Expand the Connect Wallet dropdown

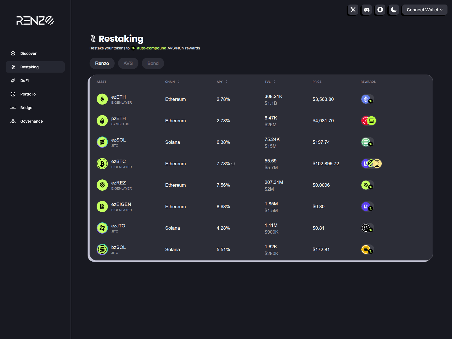(x=424, y=10)
